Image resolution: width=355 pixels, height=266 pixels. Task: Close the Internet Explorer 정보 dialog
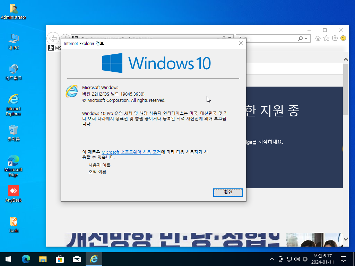pyautogui.click(x=241, y=43)
